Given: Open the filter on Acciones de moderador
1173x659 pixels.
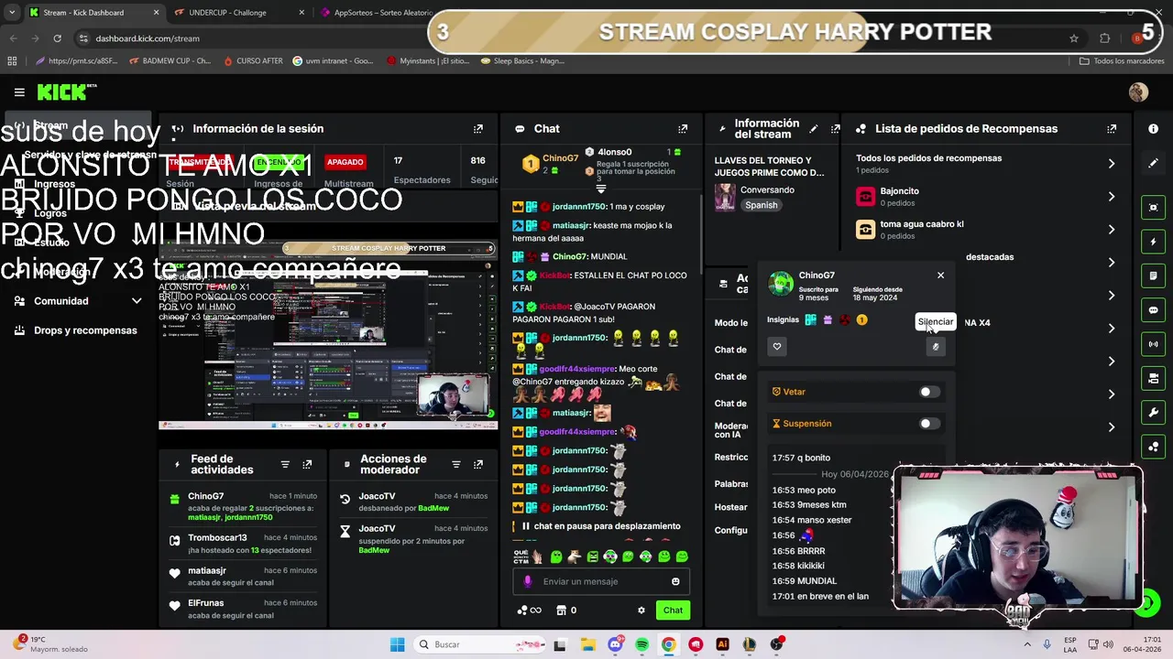Looking at the screenshot, I should click(x=455, y=465).
